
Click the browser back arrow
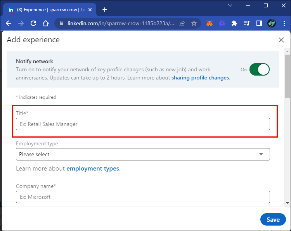[9, 23]
